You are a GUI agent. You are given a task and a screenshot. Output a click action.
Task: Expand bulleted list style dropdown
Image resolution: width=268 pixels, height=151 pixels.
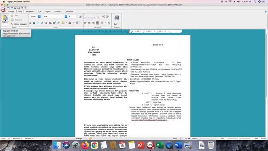click(88, 17)
